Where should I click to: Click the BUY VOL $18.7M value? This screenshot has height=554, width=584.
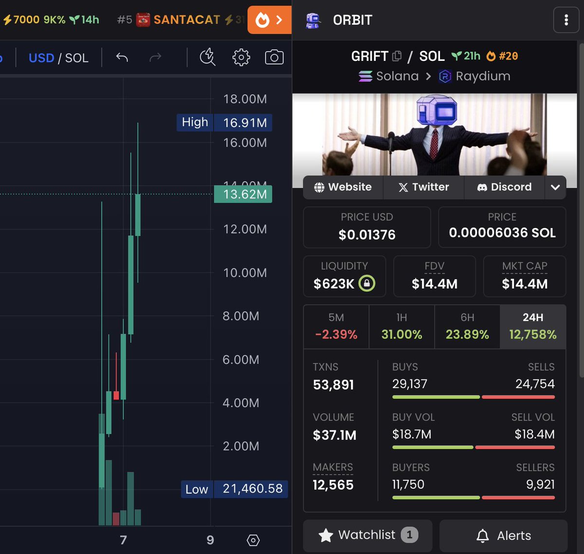412,434
